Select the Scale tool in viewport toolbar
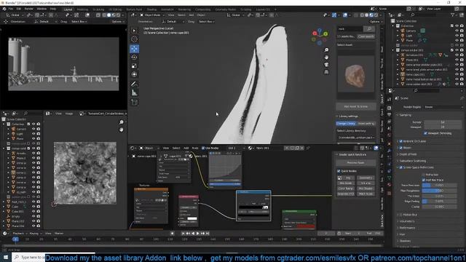 134,66
